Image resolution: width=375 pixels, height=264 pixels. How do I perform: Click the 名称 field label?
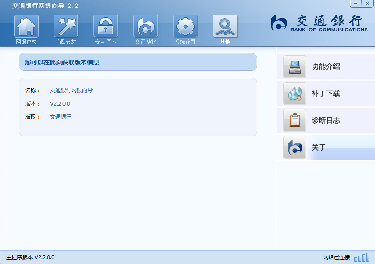32,91
